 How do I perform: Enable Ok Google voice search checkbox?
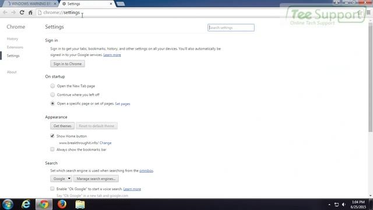click(x=52, y=189)
